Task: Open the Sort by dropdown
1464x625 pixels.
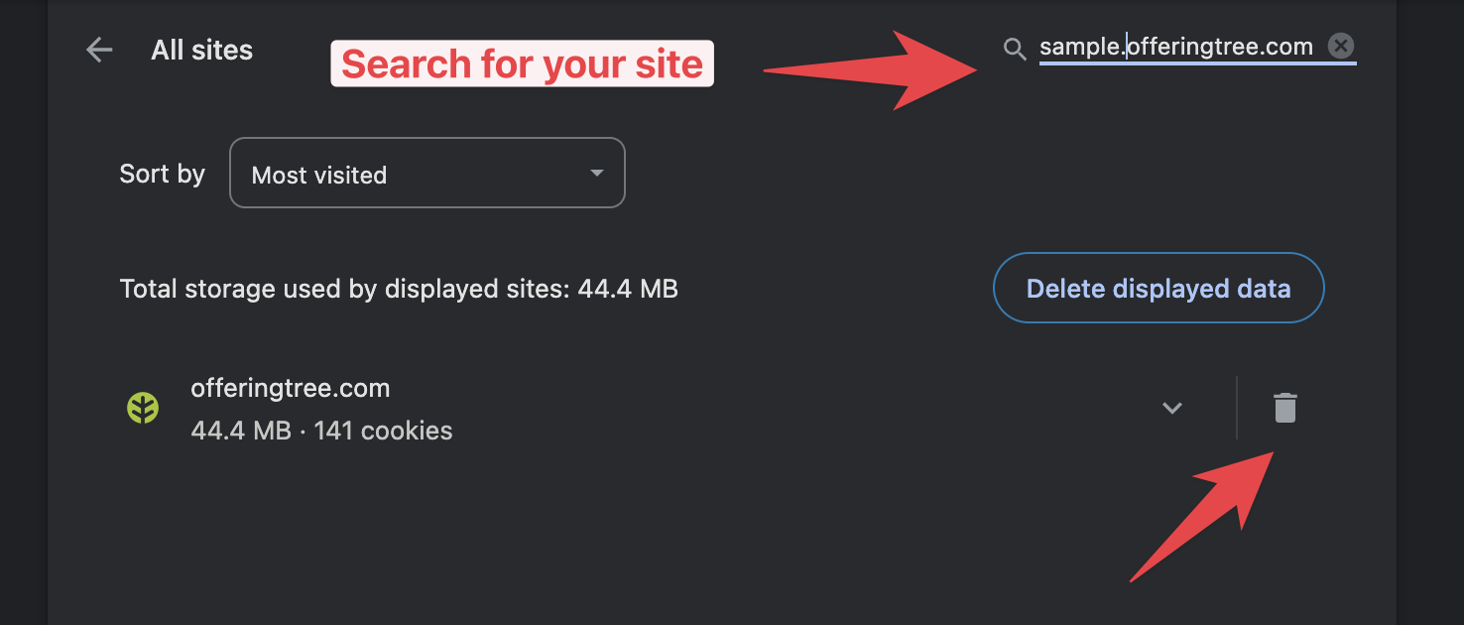Action: point(427,173)
